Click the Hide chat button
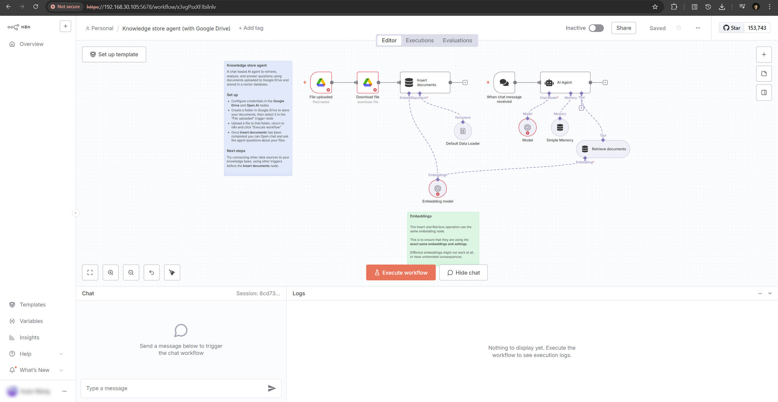778x402 pixels. pos(463,272)
